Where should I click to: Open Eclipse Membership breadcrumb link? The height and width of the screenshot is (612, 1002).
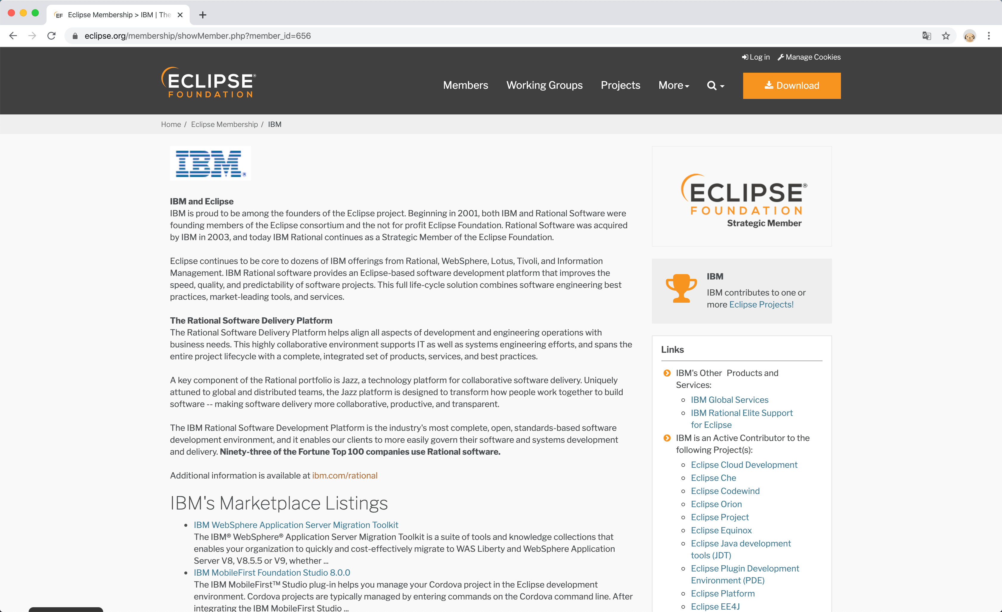(225, 124)
